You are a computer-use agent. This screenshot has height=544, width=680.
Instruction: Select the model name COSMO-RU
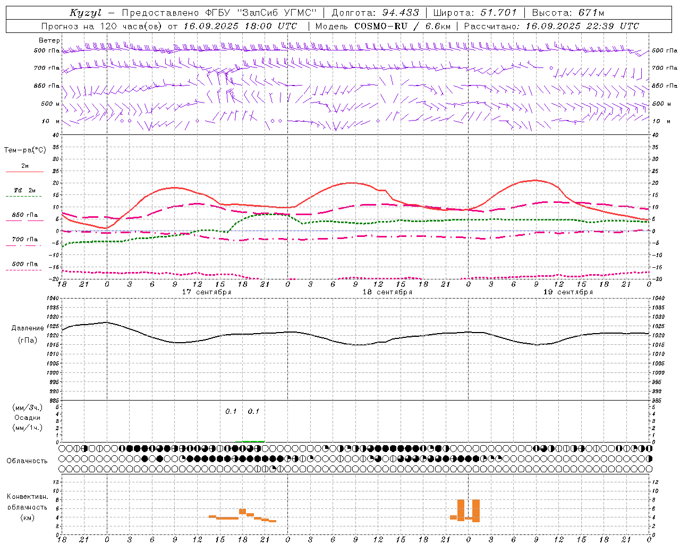(381, 26)
